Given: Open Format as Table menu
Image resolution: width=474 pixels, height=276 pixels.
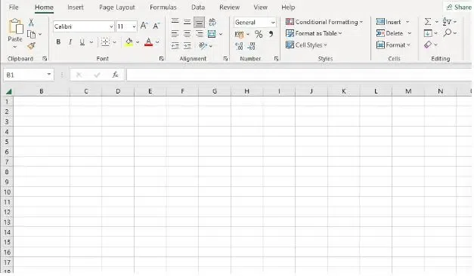Looking at the screenshot, I should coord(314,33).
